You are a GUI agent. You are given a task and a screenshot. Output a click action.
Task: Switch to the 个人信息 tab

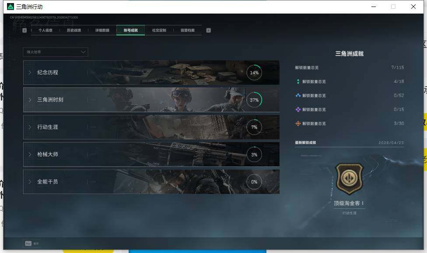45,30
